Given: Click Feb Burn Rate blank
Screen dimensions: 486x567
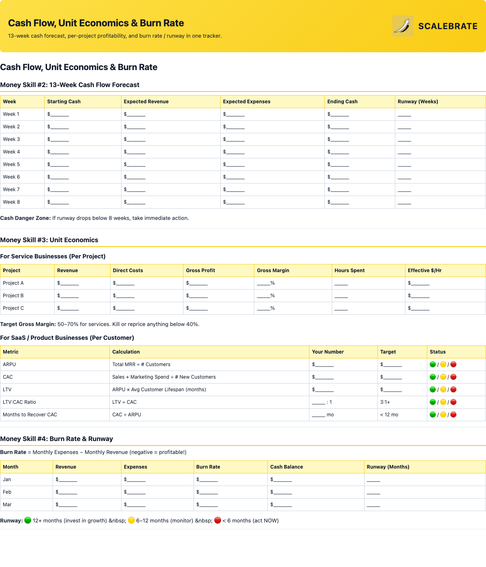Looking at the screenshot, I should (207, 492).
